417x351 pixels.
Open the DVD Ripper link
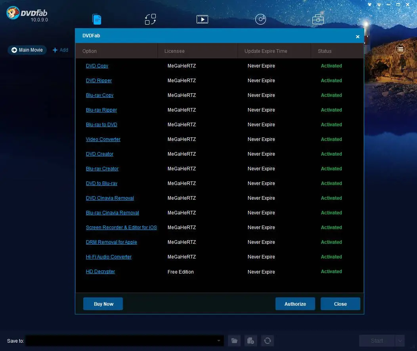(x=99, y=81)
